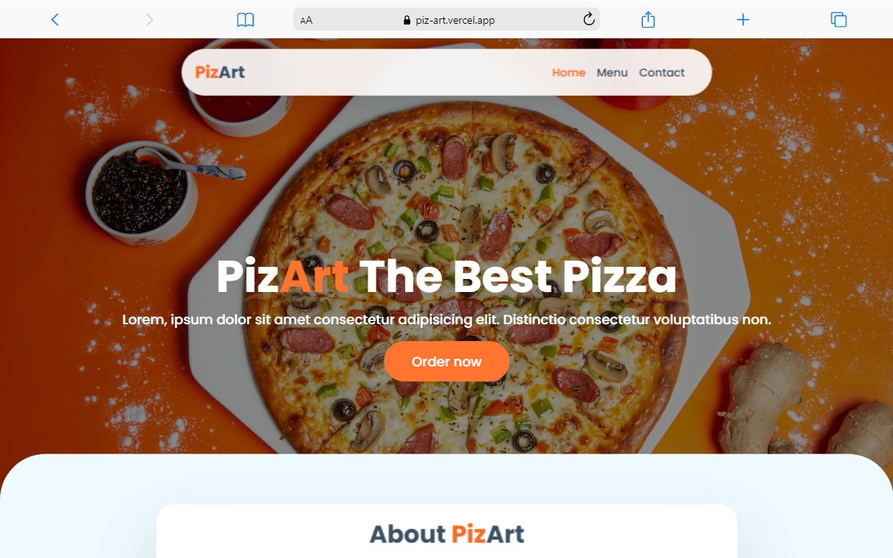Open the bookmarks book icon
The image size is (893, 558).
[245, 20]
